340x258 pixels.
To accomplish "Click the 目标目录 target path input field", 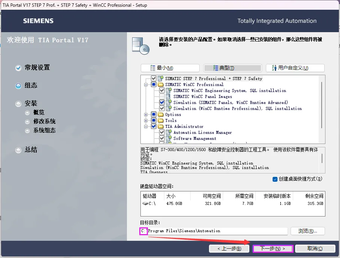I will pos(213,231).
